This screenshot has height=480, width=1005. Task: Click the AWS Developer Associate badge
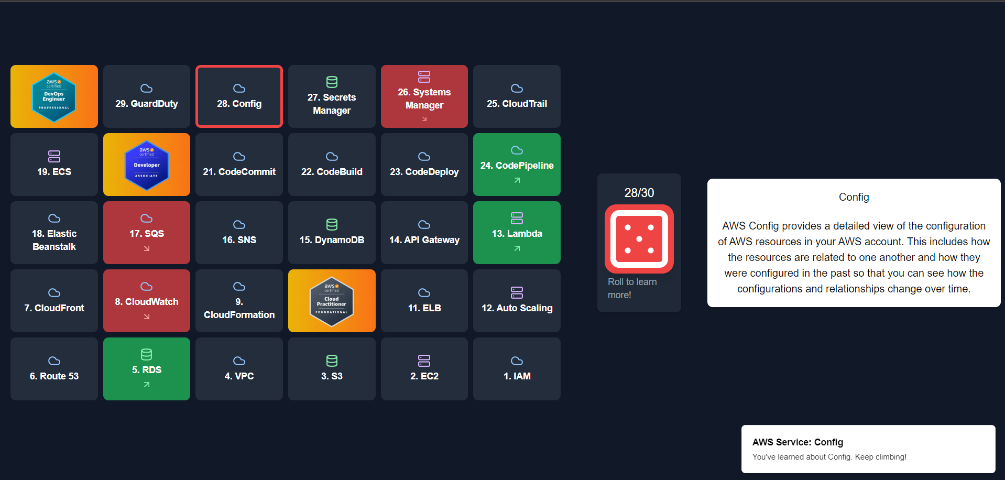click(147, 165)
